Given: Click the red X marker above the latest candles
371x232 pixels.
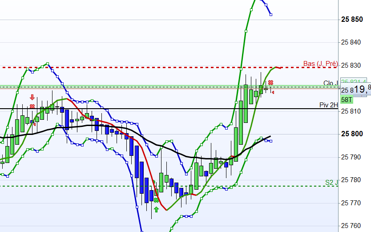Looking at the screenshot, I should pos(270,83).
